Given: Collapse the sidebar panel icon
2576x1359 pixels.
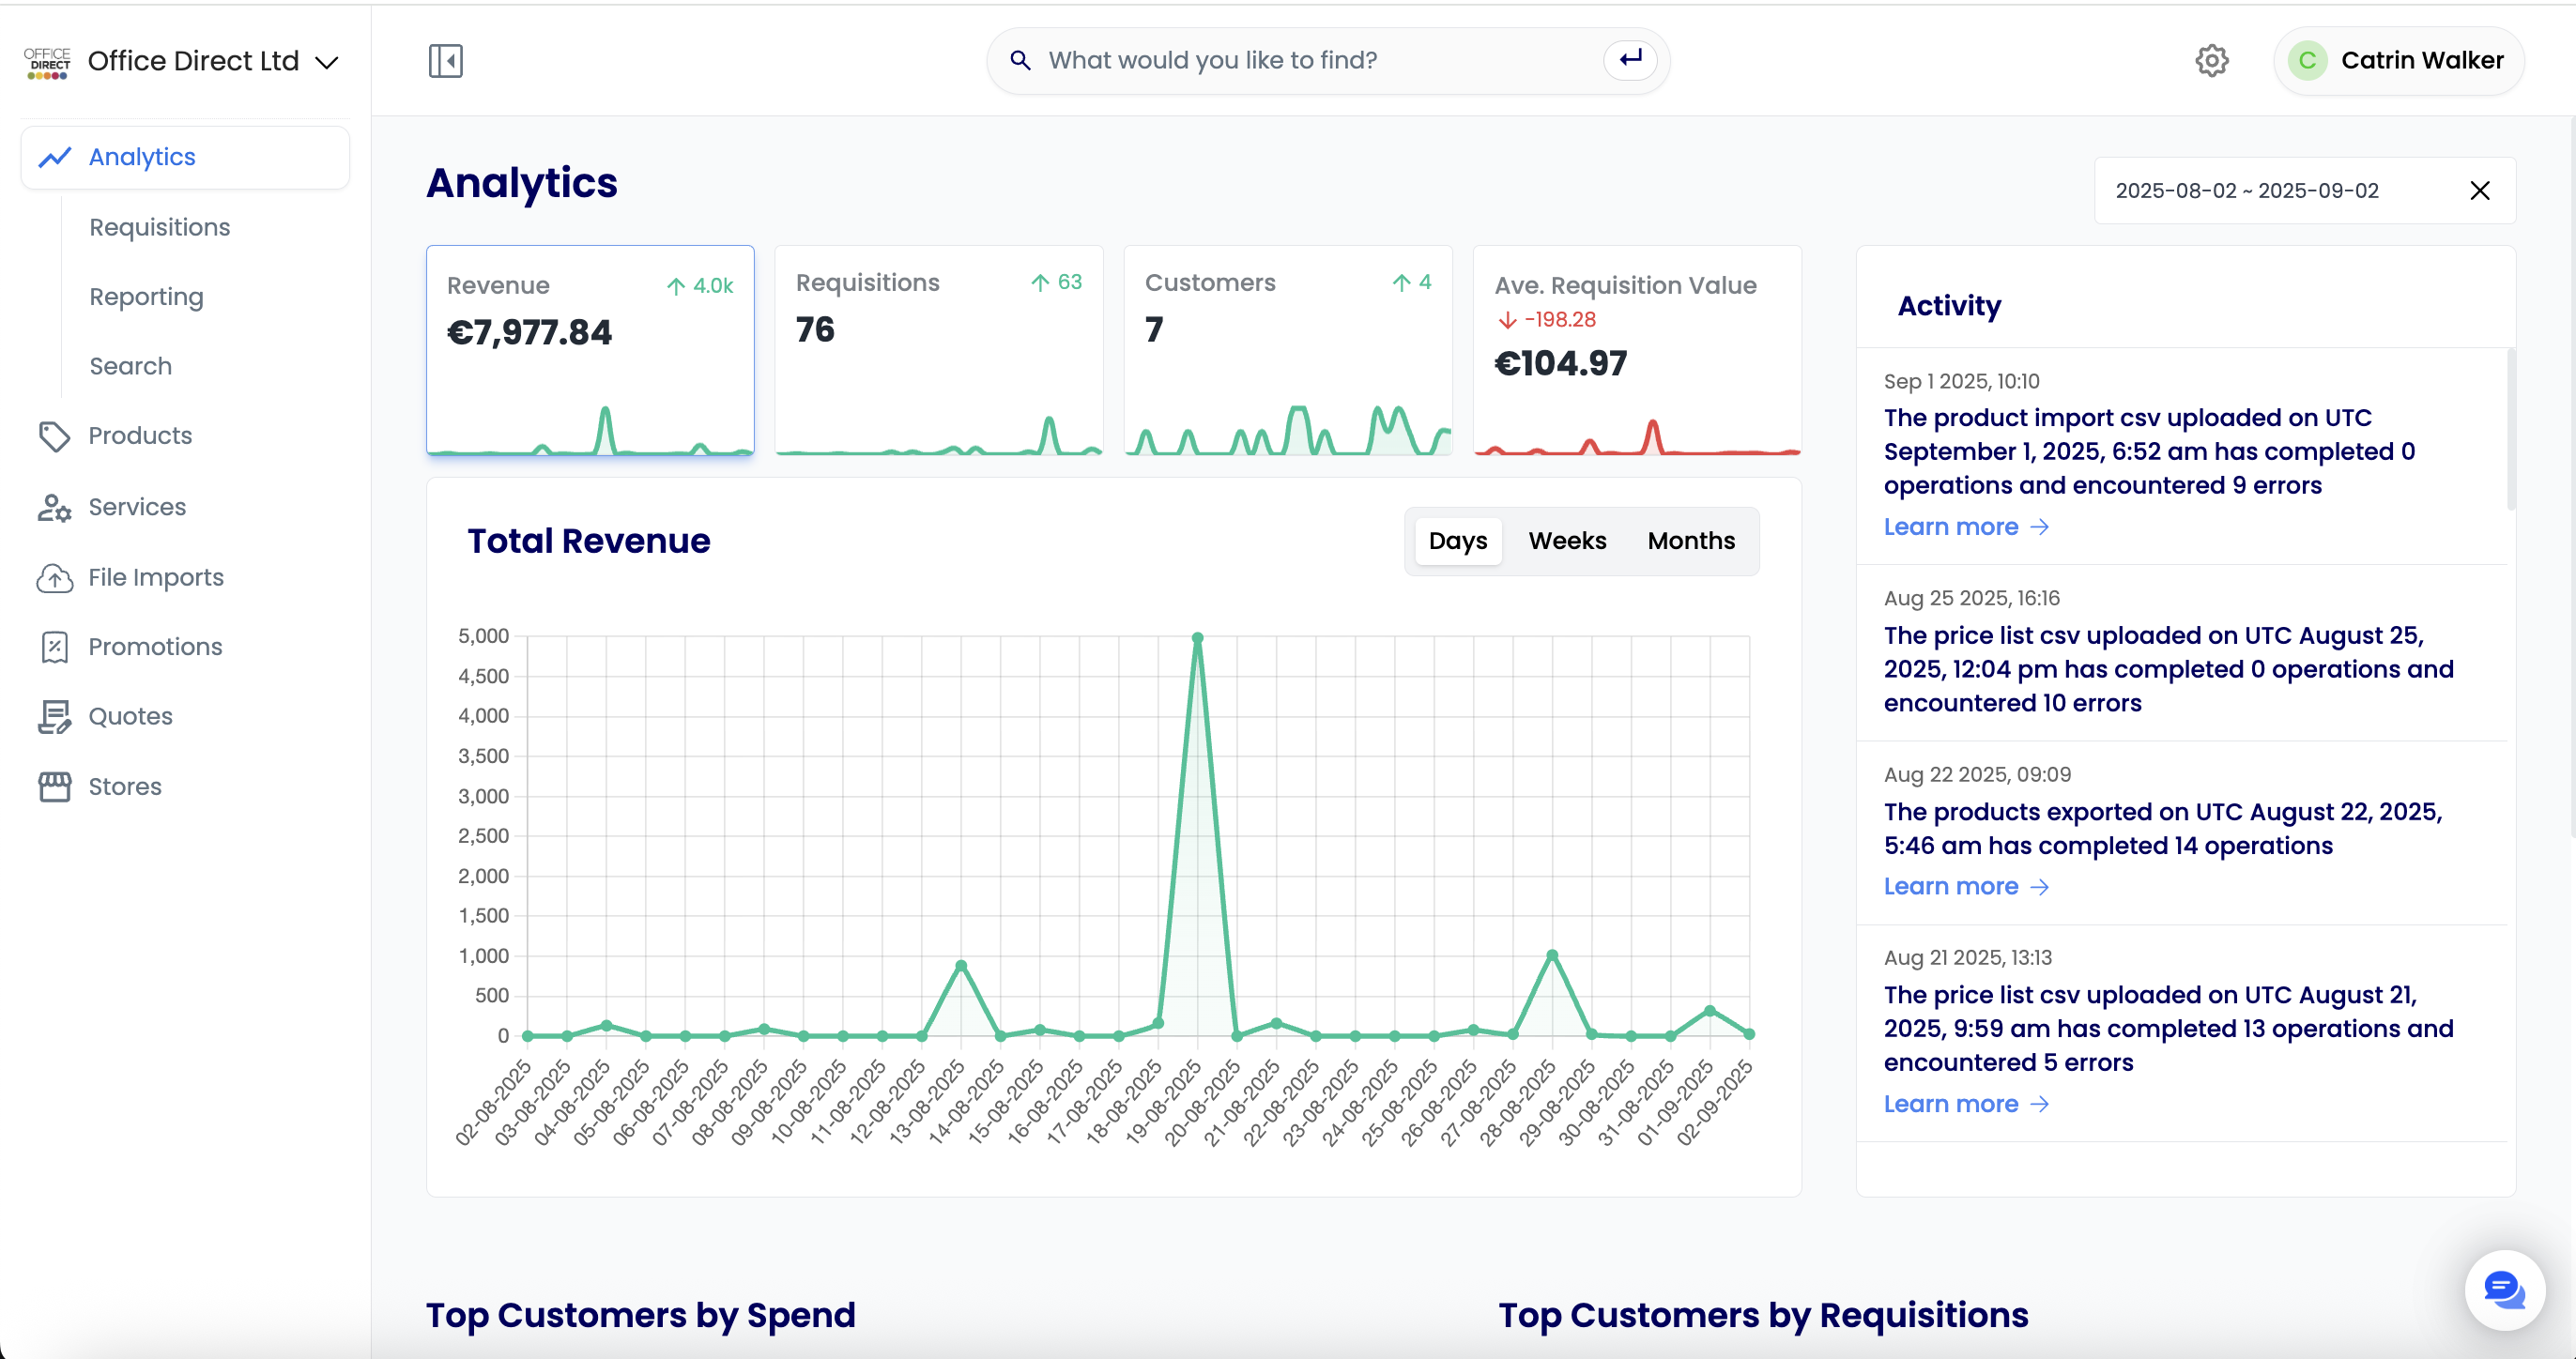Looking at the screenshot, I should click(x=445, y=61).
